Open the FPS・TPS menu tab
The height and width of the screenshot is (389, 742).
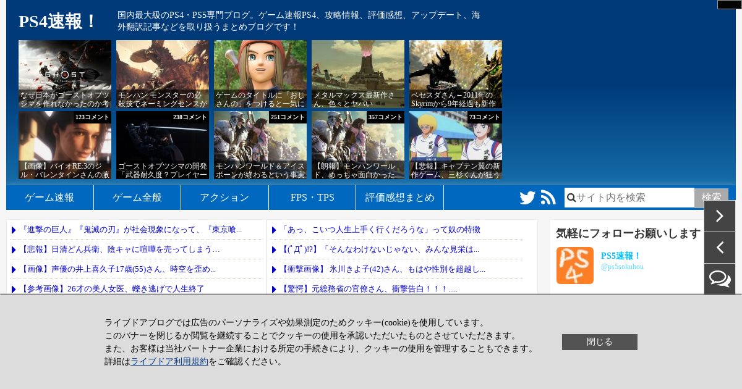(312, 198)
